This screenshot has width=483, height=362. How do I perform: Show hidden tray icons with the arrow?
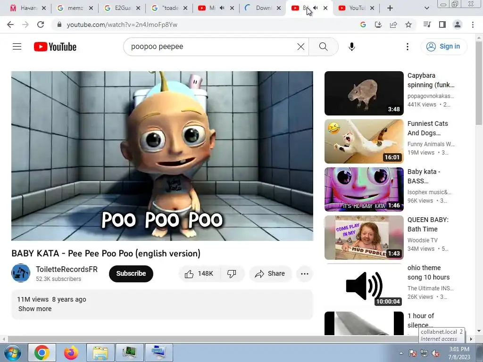point(401,353)
